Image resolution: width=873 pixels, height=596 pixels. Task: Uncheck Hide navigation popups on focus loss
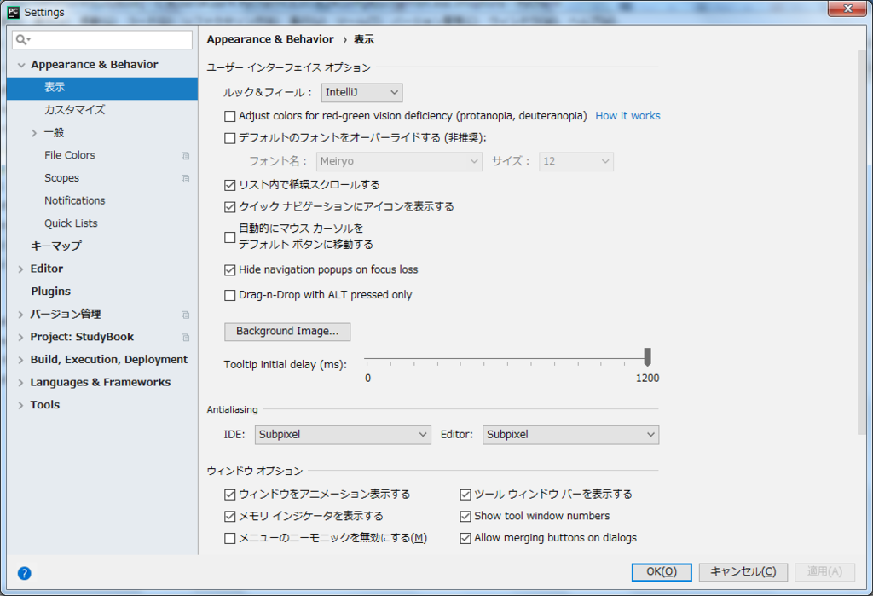tap(229, 270)
